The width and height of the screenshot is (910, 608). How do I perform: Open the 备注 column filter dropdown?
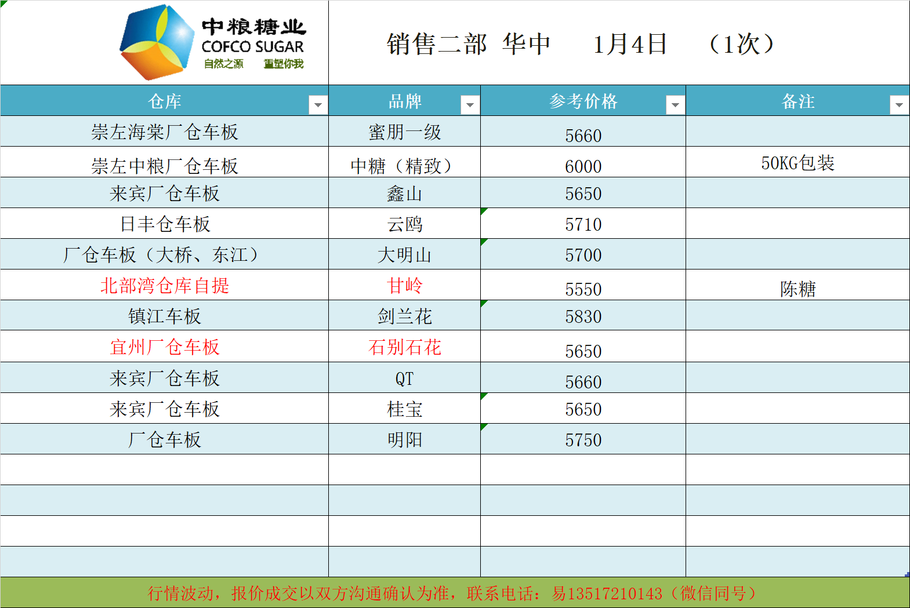(x=898, y=105)
